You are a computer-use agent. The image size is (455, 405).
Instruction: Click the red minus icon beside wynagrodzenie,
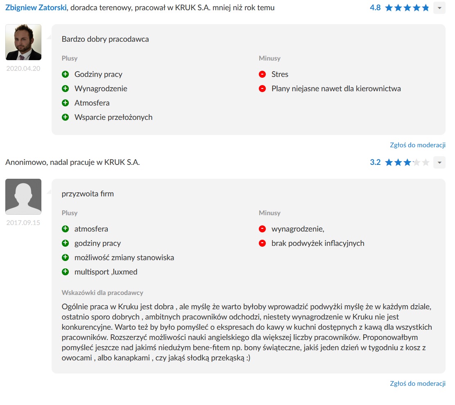(263, 229)
